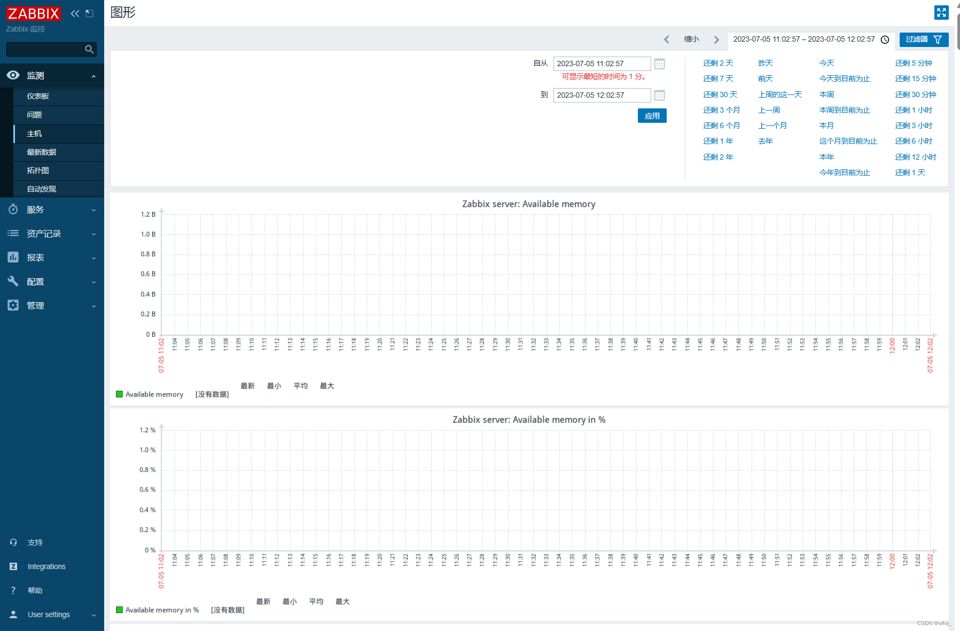960x631 pixels.
Task: Click the question mark icon for 帮助
Action: pos(13,590)
